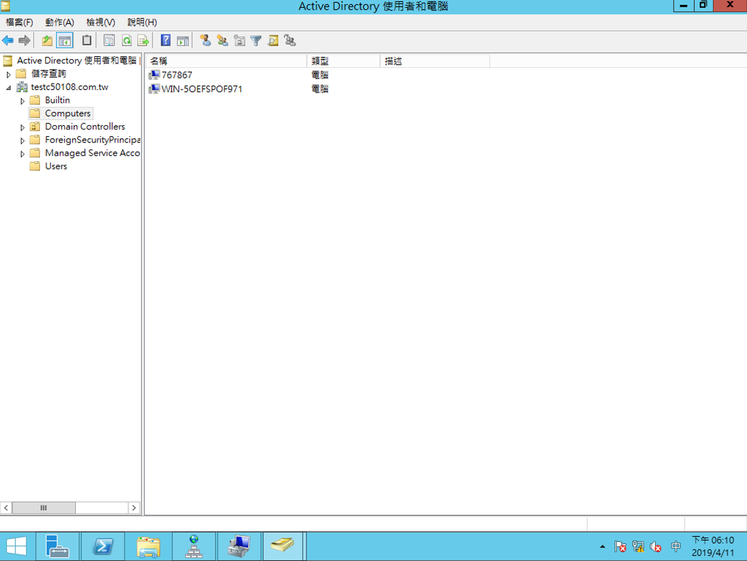The image size is (747, 561).
Task: Open Help with the question mark icon
Action: point(165,41)
